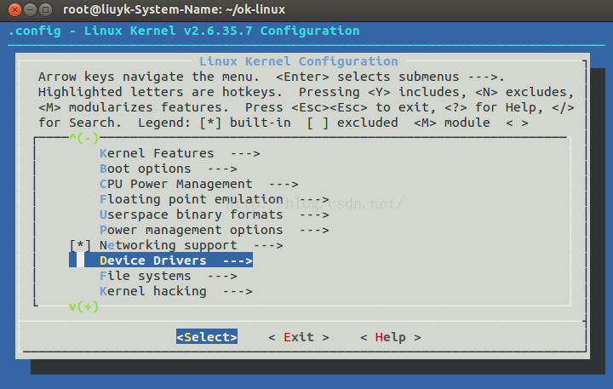This screenshot has height=389, width=613.
Task: Click the .config Linux Kernel v2.6.35.7 header
Action: (x=184, y=31)
